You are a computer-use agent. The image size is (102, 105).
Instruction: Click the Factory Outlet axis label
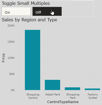(x=93, y=96)
